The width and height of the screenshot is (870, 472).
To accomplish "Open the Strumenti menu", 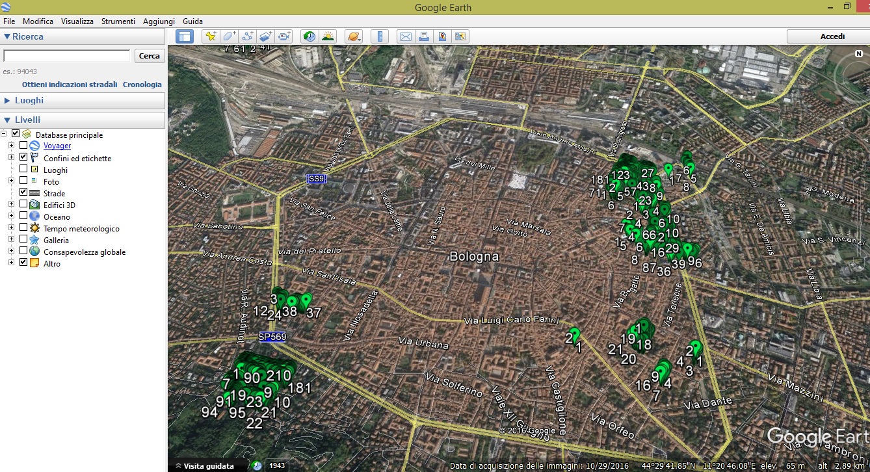I will [118, 21].
